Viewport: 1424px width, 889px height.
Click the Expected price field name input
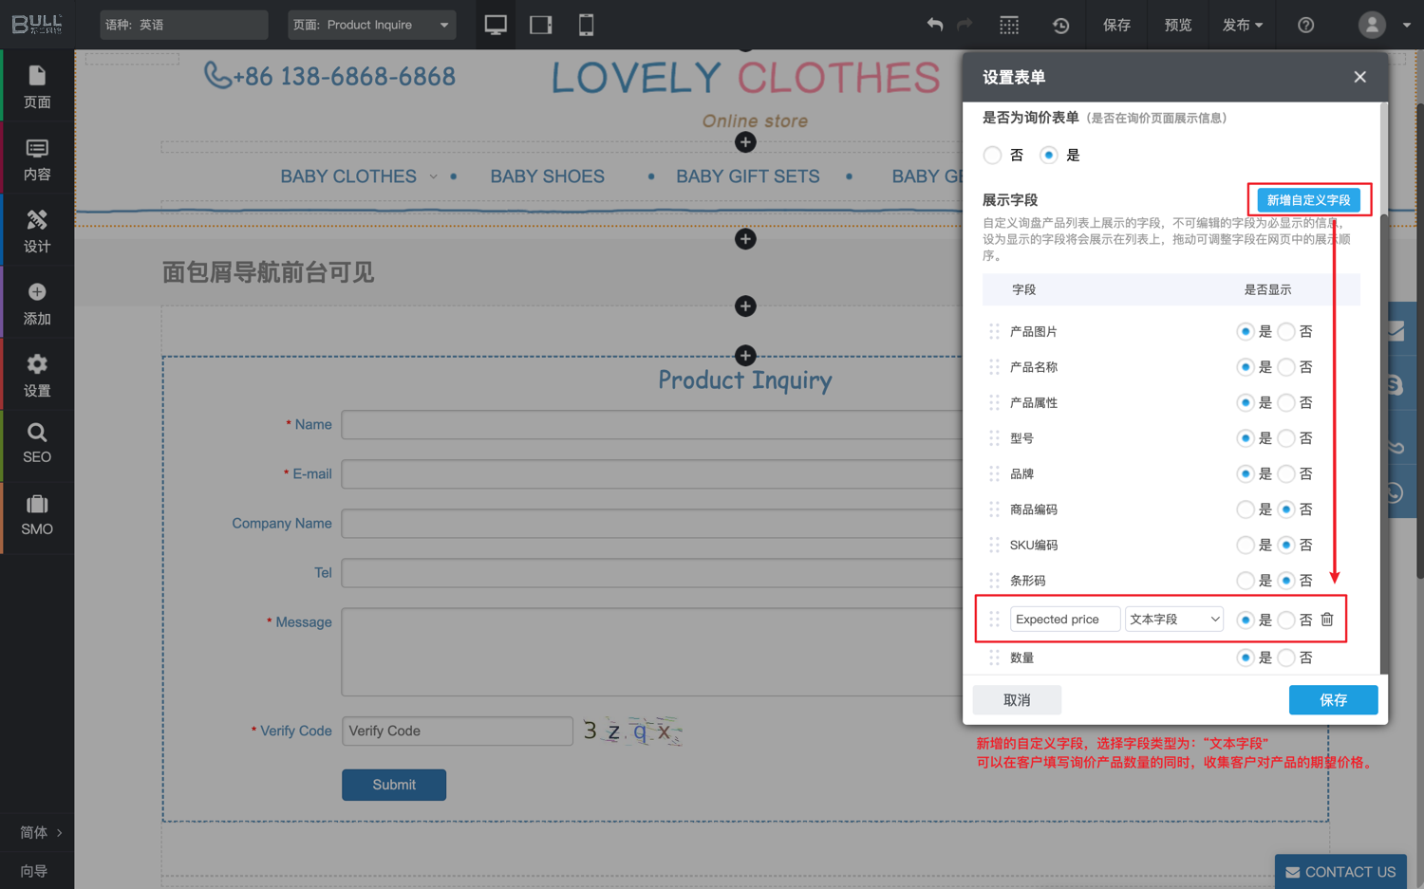pyautogui.click(x=1064, y=620)
